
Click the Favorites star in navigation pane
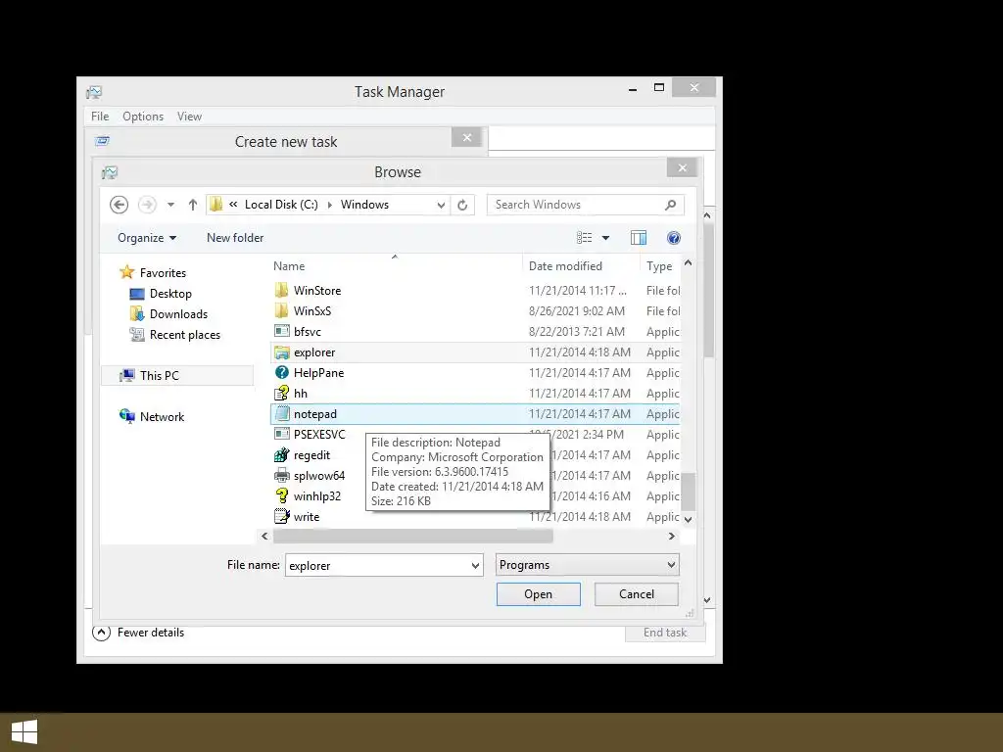(126, 272)
